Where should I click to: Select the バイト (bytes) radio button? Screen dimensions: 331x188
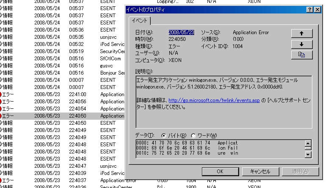pyautogui.click(x=163, y=135)
